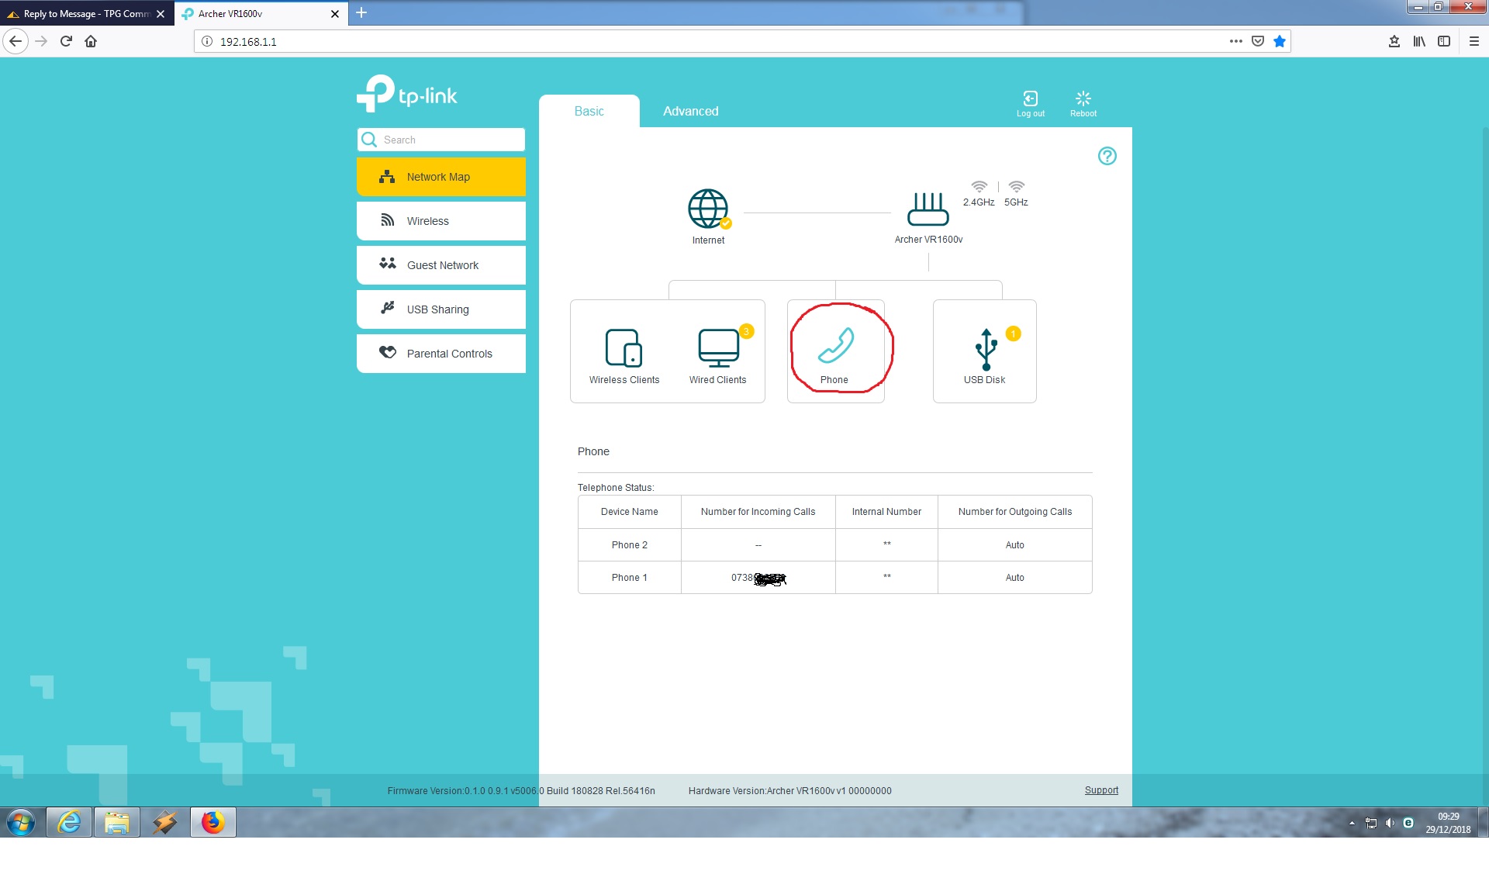Click the Archer VR1600v router icon

928,209
